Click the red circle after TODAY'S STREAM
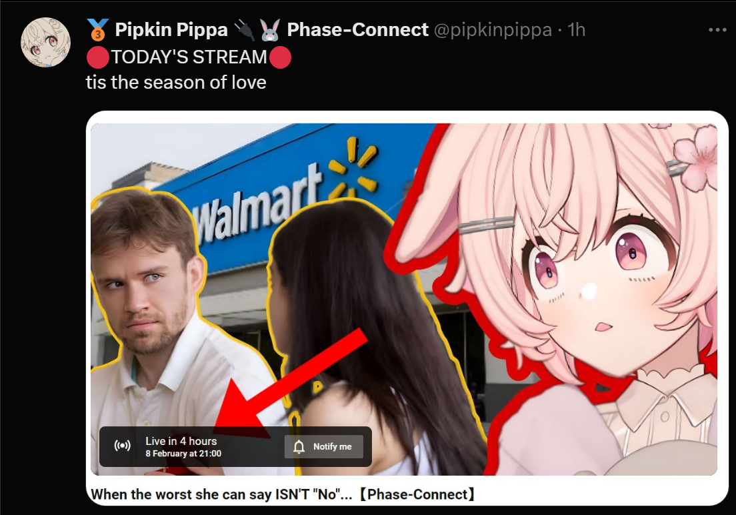This screenshot has height=515, width=736. pyautogui.click(x=280, y=57)
